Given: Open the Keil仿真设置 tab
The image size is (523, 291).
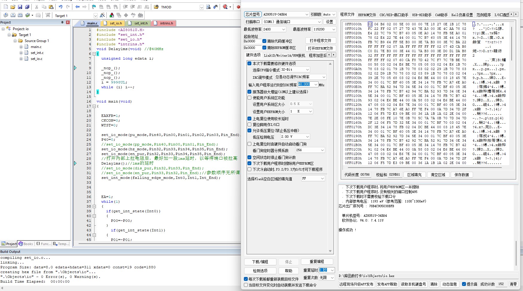Looking at the screenshot, I should 462,15.
